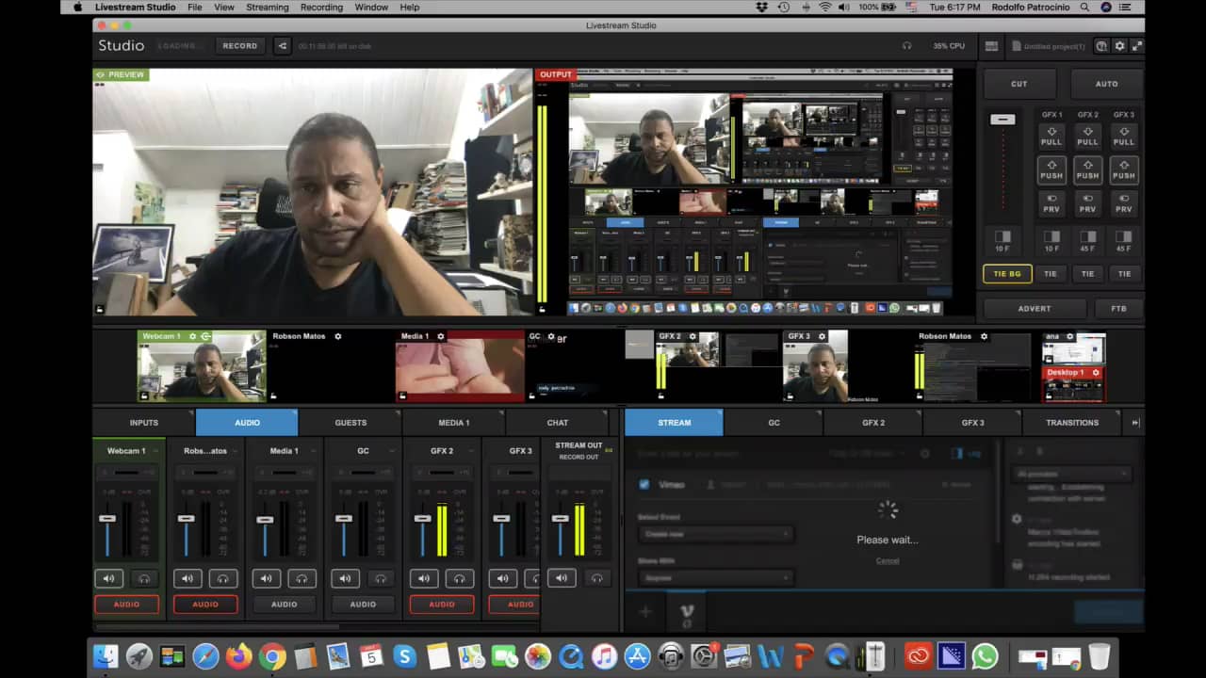
Task: Expand the GFX 2 audio channel dropdown
Action: tap(472, 451)
